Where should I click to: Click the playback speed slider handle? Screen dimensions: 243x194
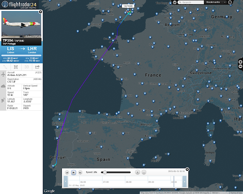click(x=105, y=172)
